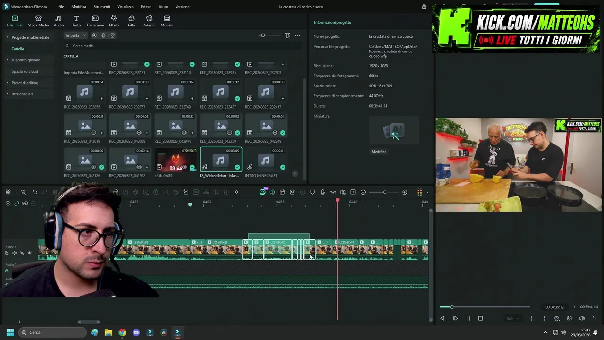Image resolution: width=604 pixels, height=340 pixels.
Task: Select the INTRO MINECRAFT audio clip thumbnail
Action: click(x=266, y=160)
